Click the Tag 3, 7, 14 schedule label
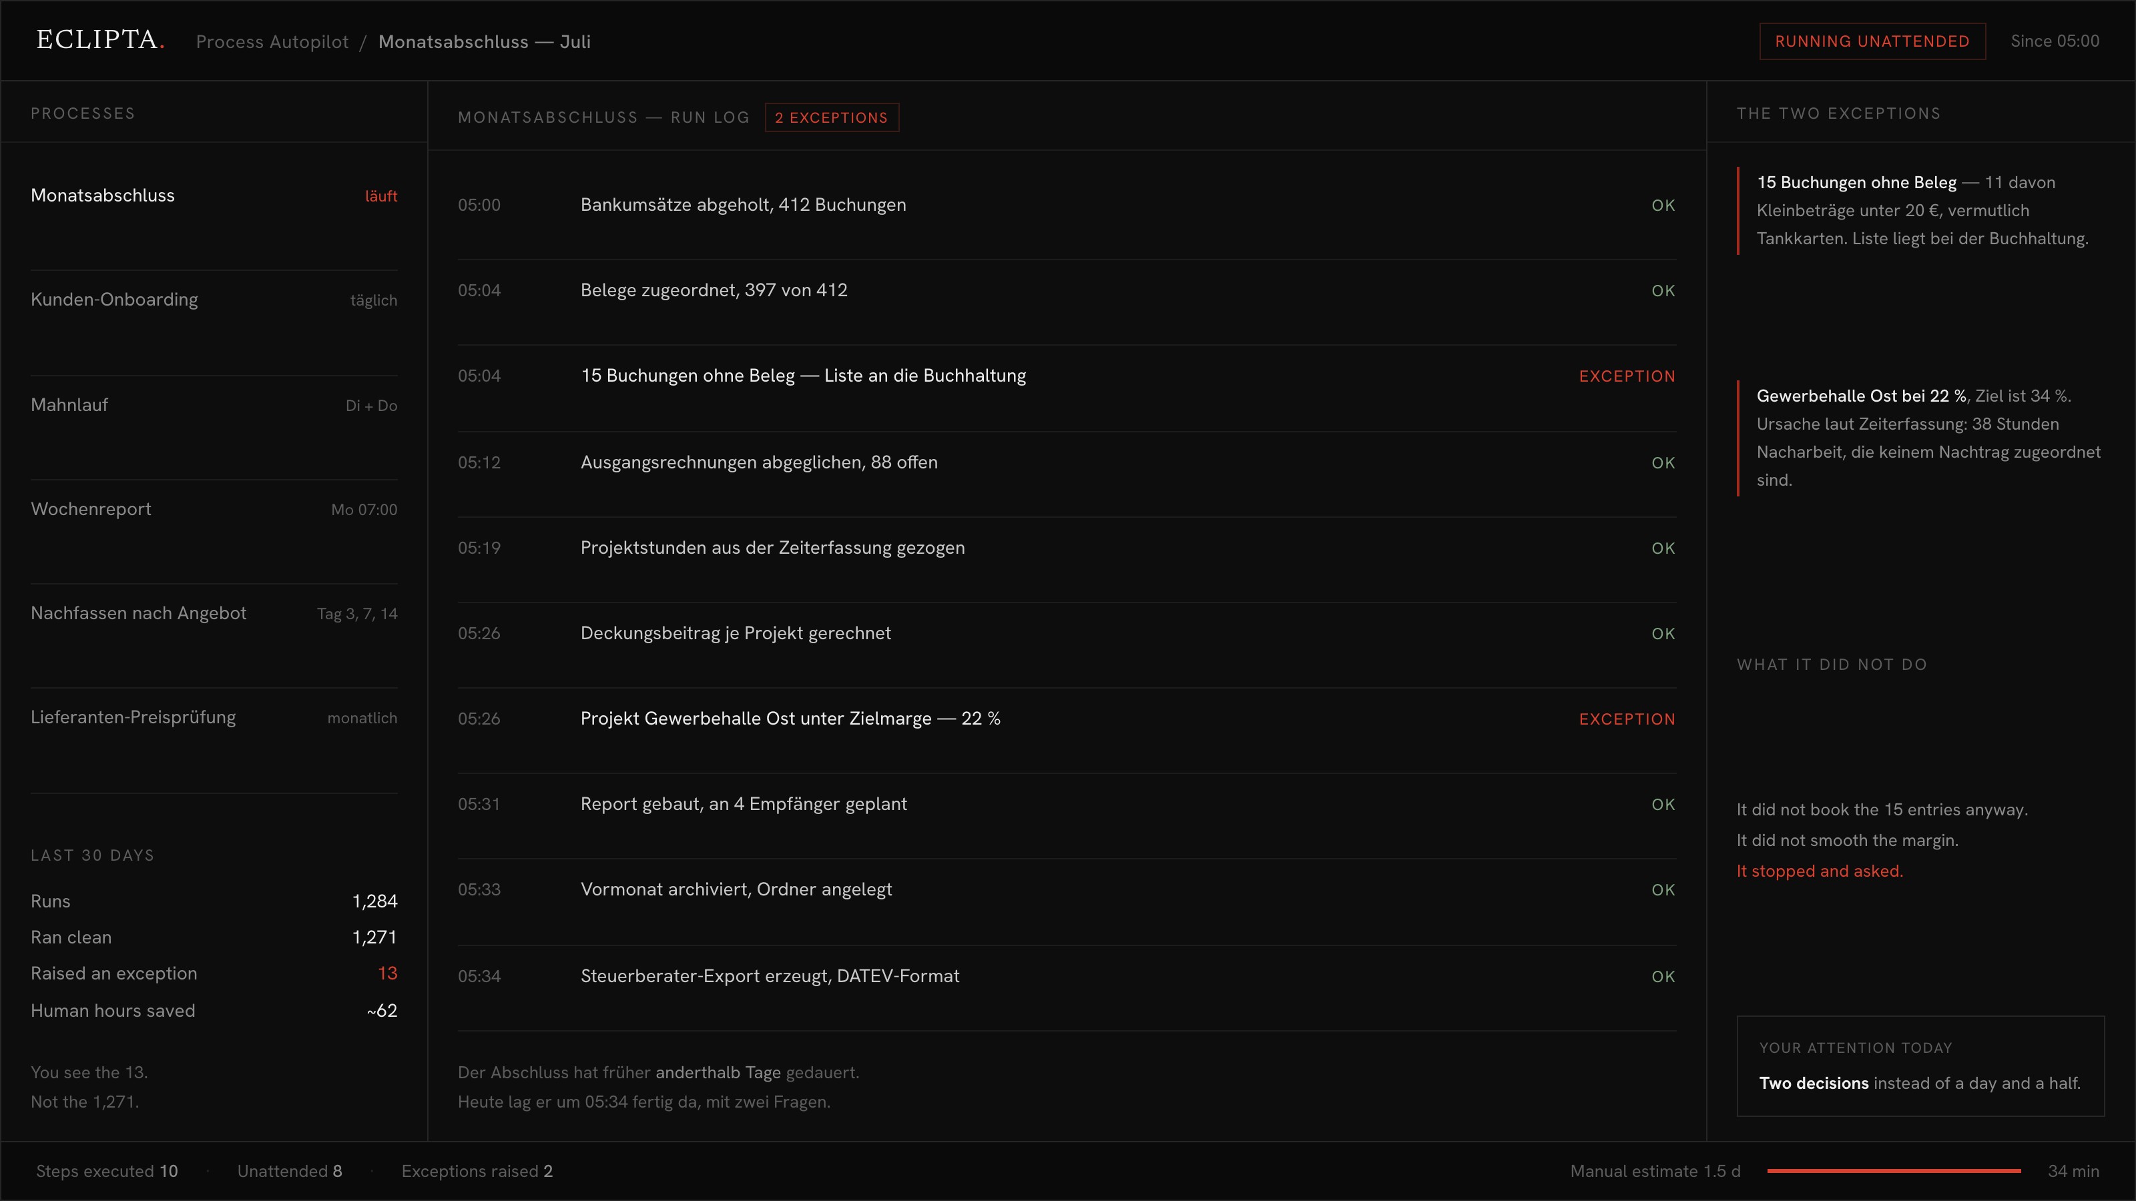2136x1201 pixels. click(357, 614)
